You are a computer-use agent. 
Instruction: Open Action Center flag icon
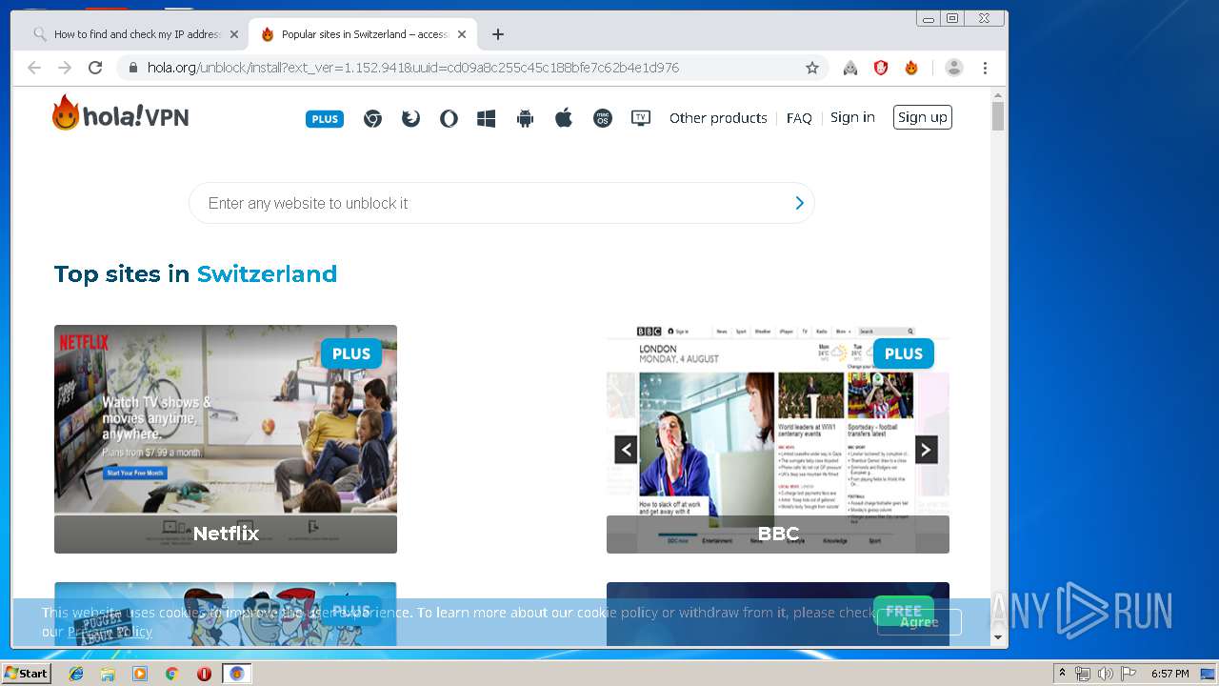point(1129,674)
